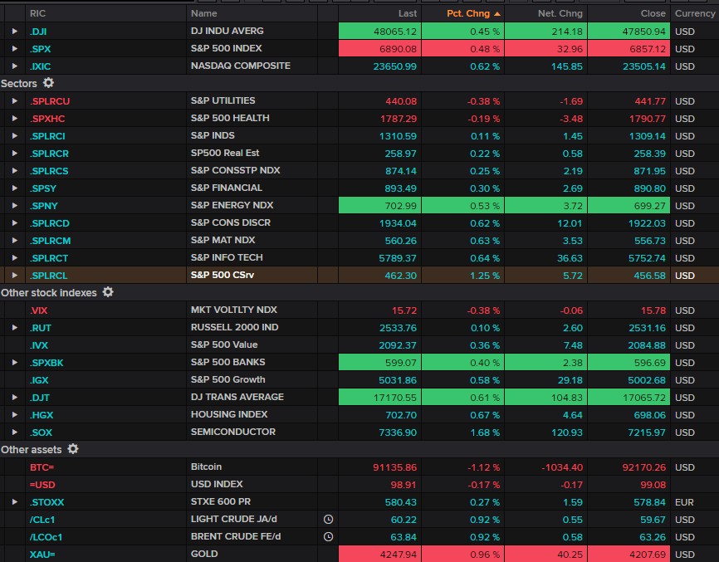Expand the .STOXX row arrow
This screenshot has width=719, height=562.
click(x=14, y=501)
